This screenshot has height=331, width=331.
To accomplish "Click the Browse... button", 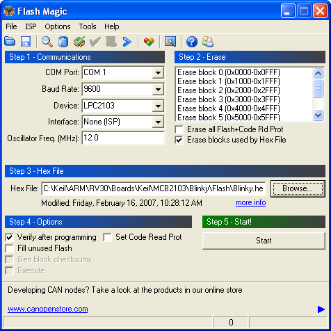I will [298, 188].
